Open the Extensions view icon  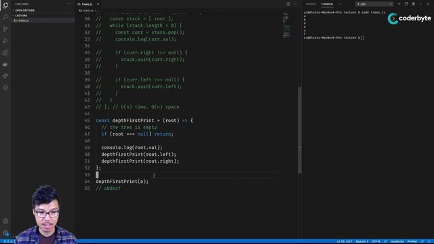click(5, 53)
